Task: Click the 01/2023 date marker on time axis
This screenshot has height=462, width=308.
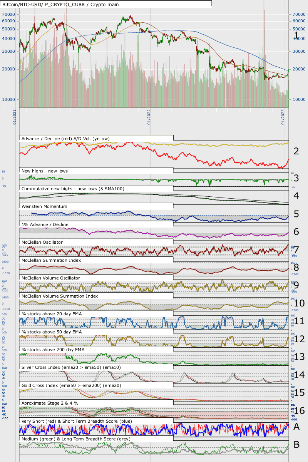Action: point(283,116)
